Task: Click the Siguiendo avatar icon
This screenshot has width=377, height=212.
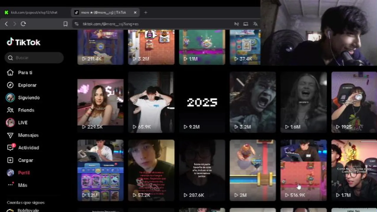Action: [x=10, y=97]
